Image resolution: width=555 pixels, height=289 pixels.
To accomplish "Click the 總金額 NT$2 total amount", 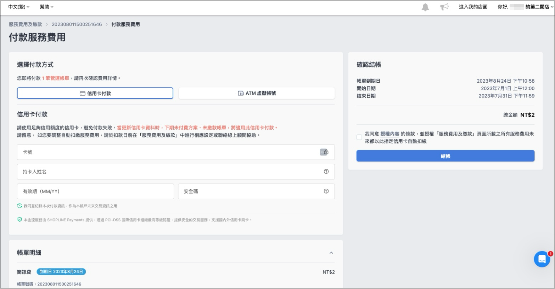I will pyautogui.click(x=519, y=115).
